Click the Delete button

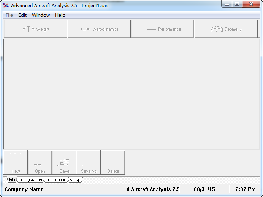113,163
